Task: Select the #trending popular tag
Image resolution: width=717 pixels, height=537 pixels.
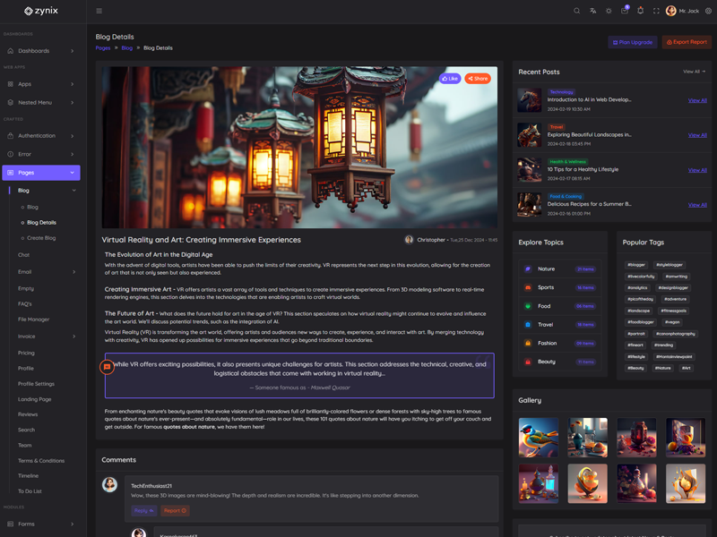Action: (664, 345)
